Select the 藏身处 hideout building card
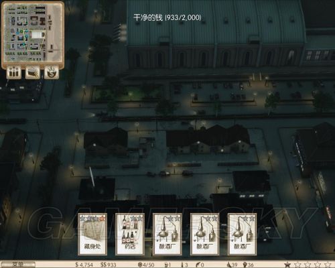The width and height of the screenshot is (335, 268). click(x=92, y=234)
